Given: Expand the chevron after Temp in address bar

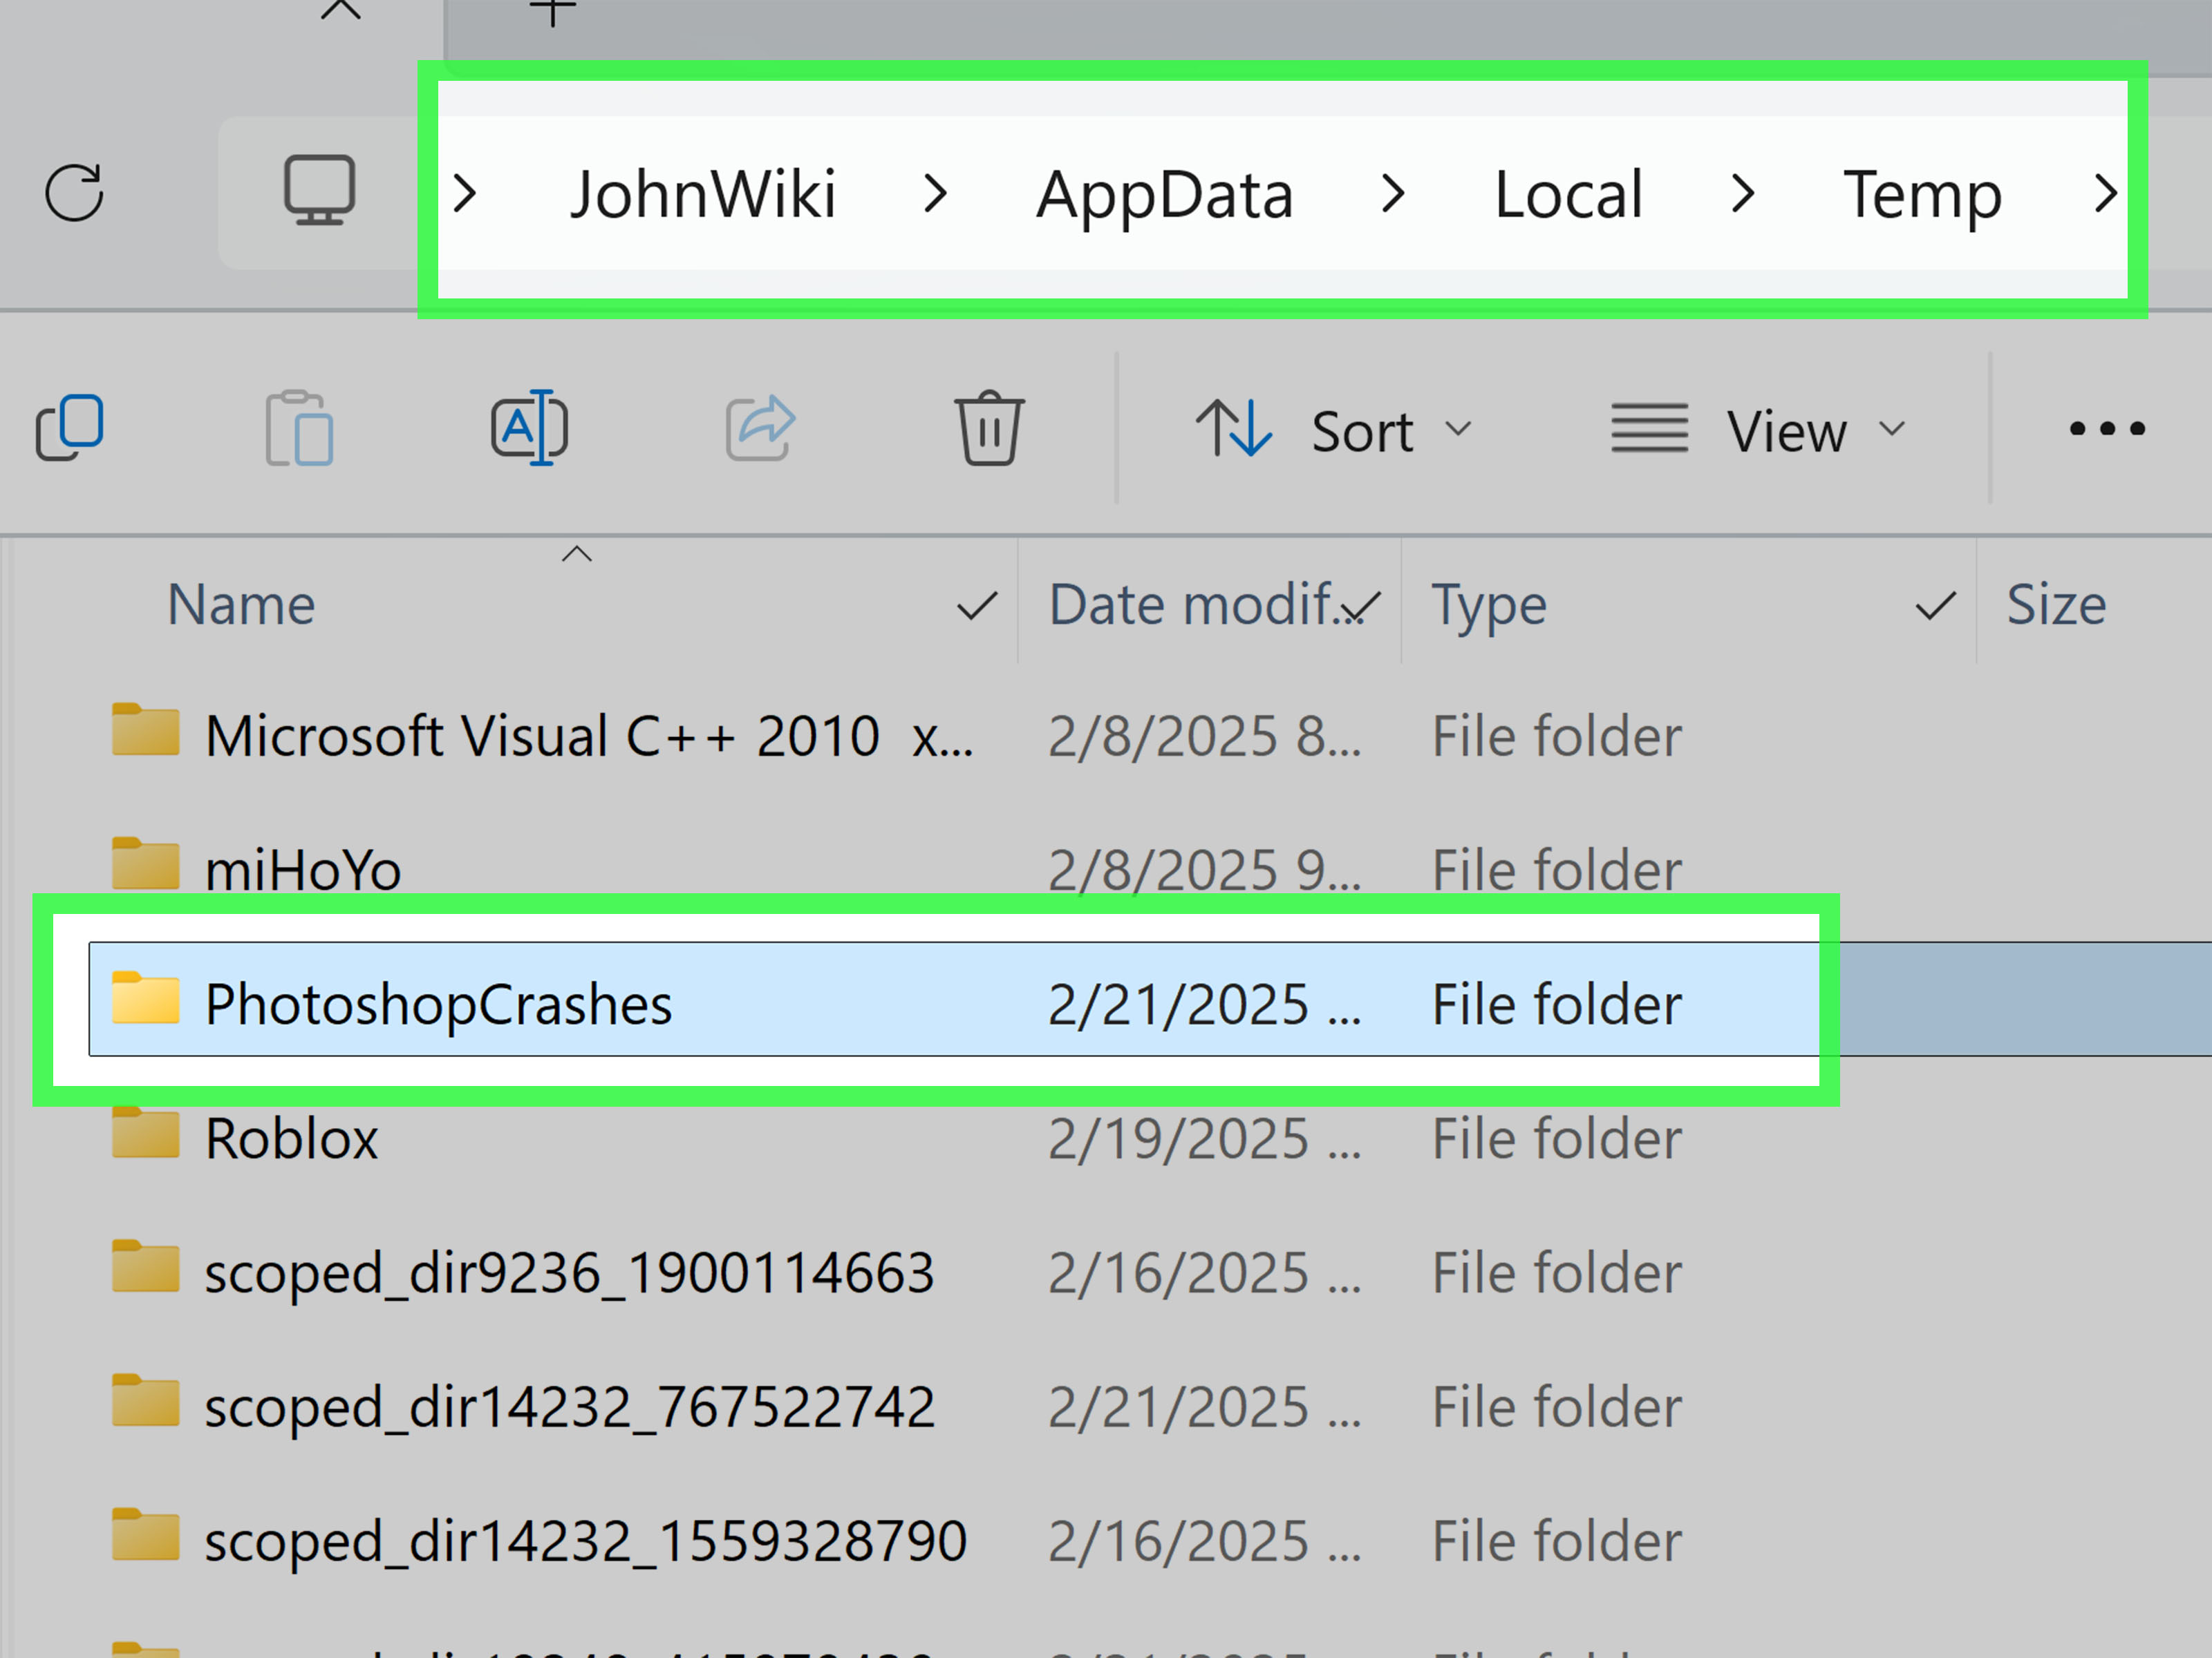Looking at the screenshot, I should 2105,194.
